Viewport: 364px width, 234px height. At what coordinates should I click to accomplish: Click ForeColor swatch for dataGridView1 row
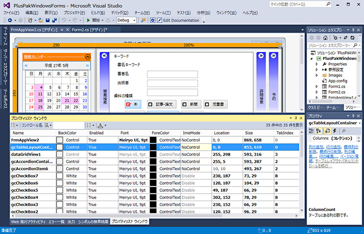(x=153, y=154)
